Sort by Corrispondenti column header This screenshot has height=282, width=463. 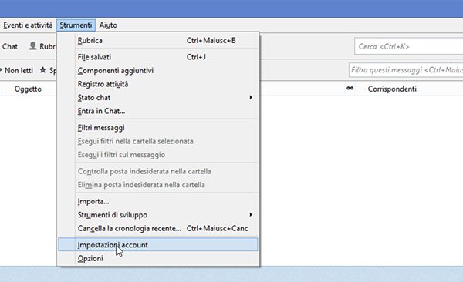392,89
